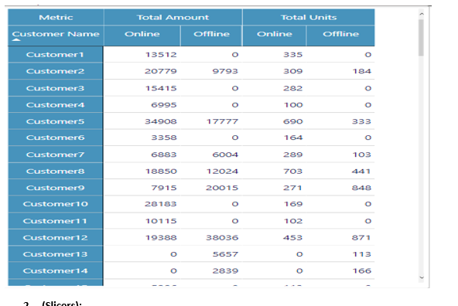Click the value 13512

pos(161,55)
